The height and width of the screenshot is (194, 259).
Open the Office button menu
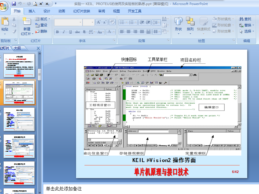click(x=3, y=6)
